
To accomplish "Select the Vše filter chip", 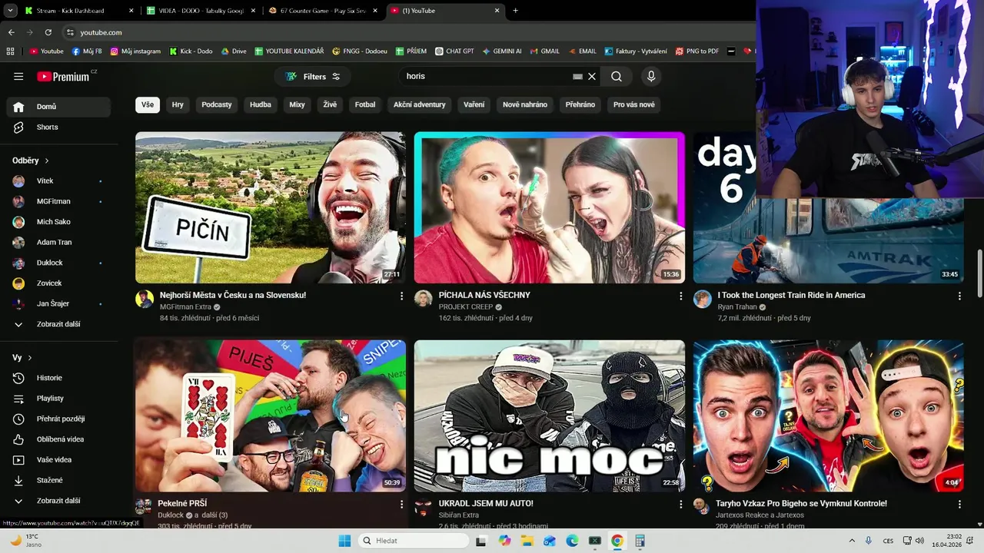I will [x=148, y=104].
